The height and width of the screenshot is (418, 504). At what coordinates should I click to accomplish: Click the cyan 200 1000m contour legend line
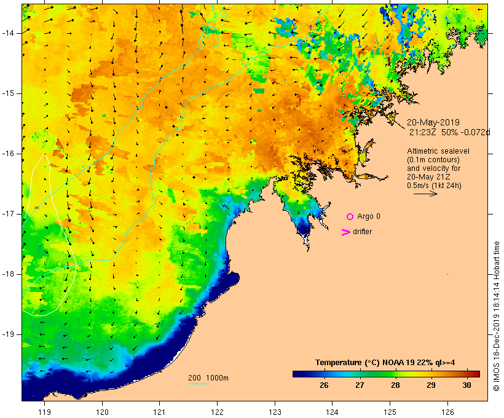(199, 384)
